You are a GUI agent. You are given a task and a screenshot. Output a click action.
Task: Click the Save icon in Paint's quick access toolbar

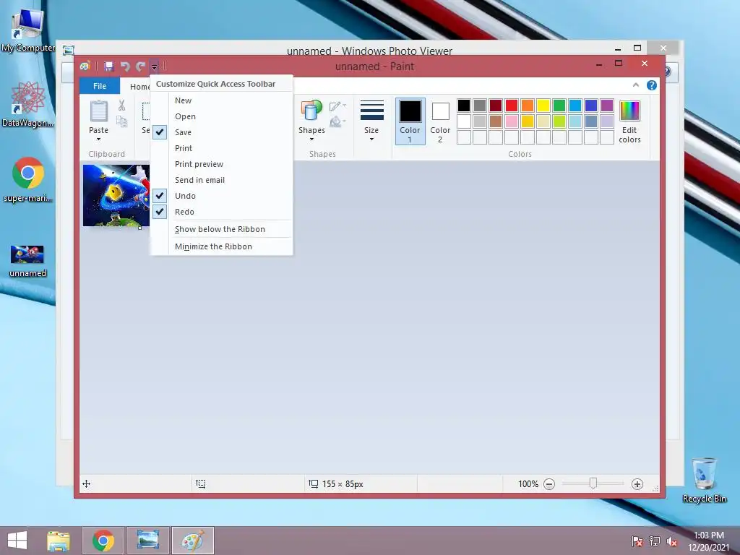(x=109, y=66)
